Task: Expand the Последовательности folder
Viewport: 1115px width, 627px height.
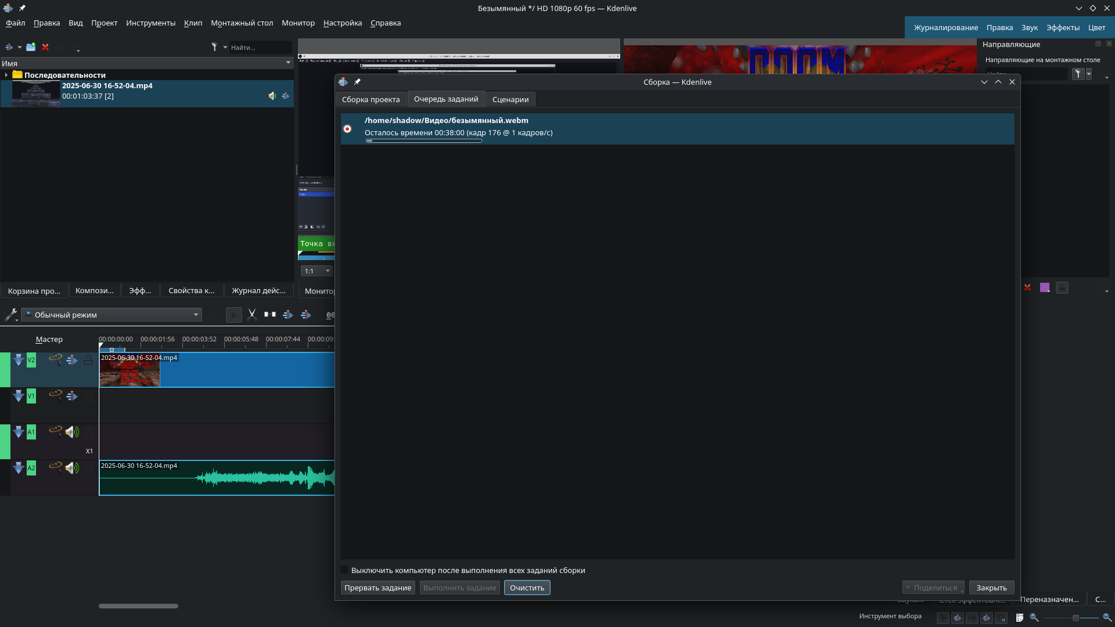Action: [x=6, y=75]
